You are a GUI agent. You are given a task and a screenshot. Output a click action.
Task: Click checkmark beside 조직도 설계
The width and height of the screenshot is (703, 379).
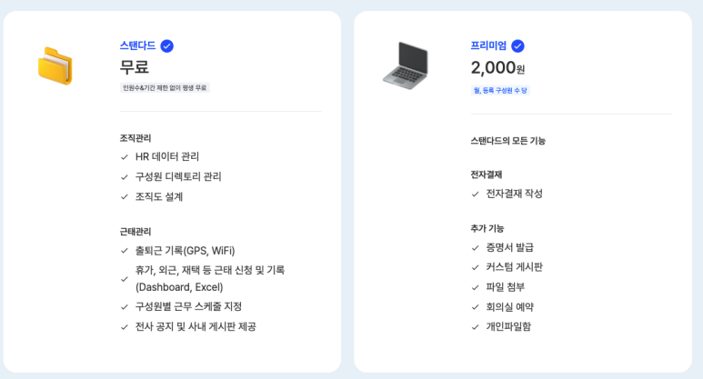125,197
